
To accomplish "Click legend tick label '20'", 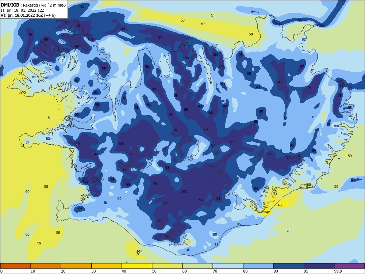I will [x=63, y=271].
